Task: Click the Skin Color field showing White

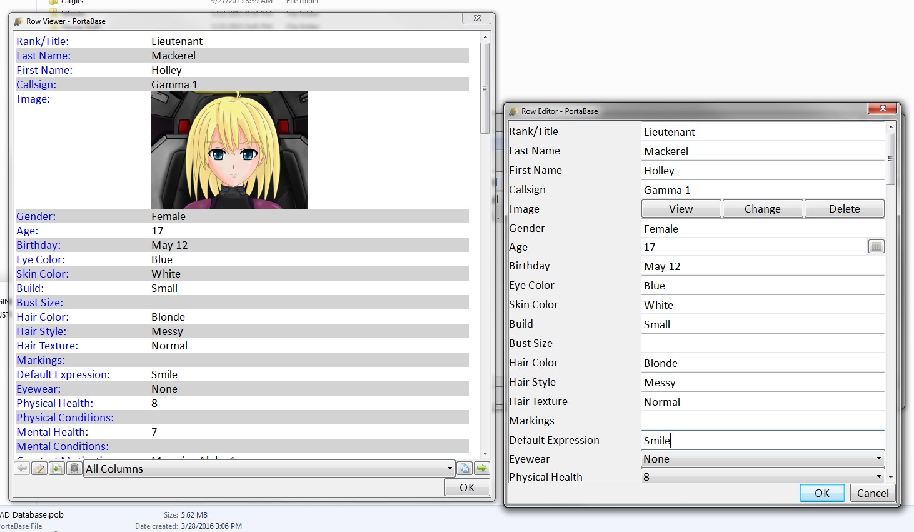Action: coord(763,305)
